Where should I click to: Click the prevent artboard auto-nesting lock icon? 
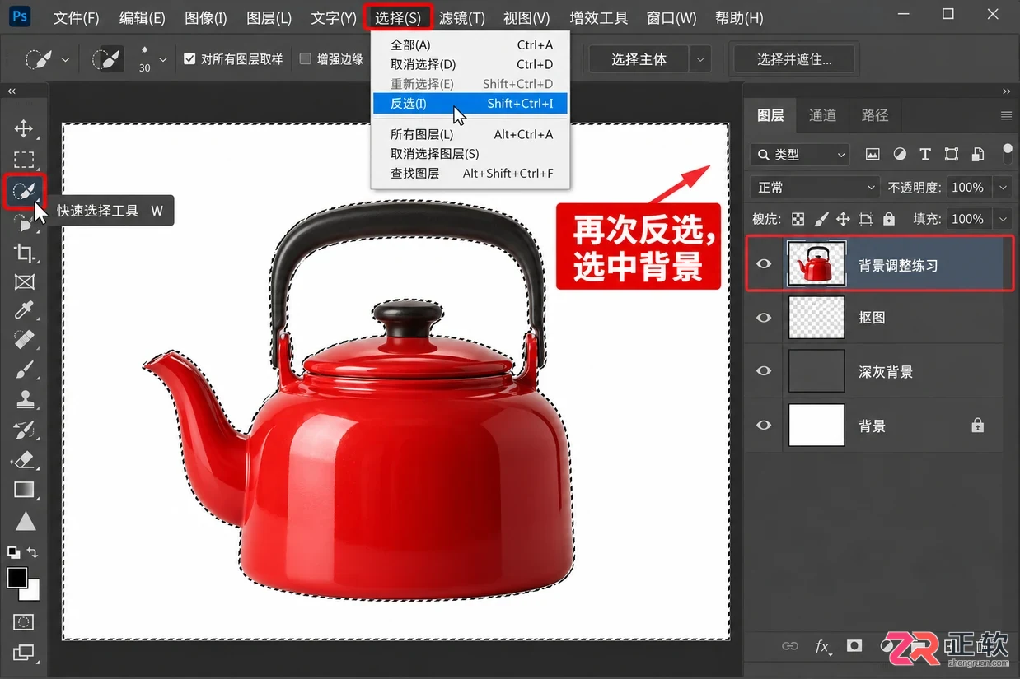tap(866, 219)
